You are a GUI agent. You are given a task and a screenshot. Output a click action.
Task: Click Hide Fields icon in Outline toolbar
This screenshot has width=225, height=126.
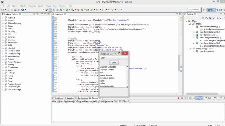(x=210, y=18)
